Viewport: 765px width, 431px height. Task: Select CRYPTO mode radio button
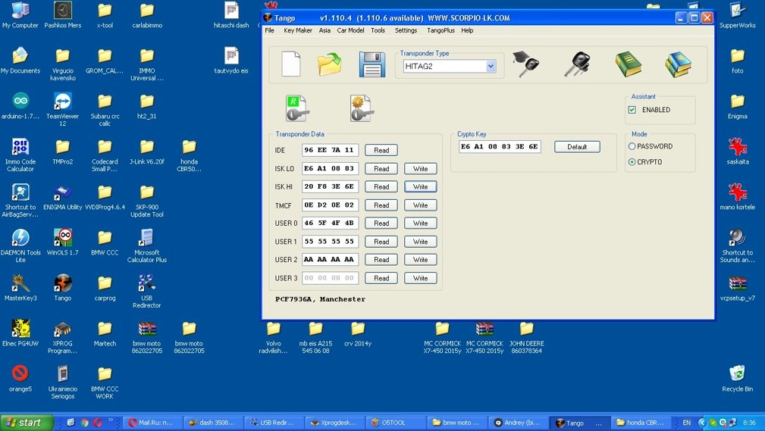point(632,162)
